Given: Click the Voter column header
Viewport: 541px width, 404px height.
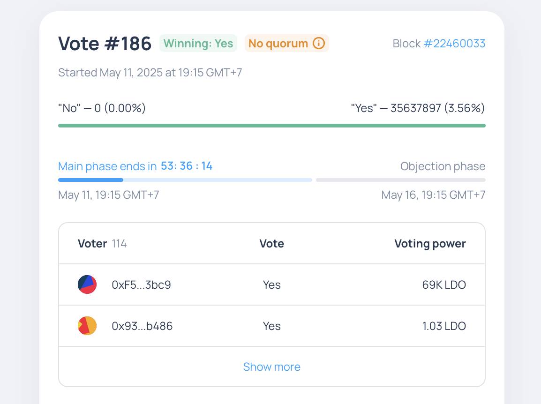Looking at the screenshot, I should pyautogui.click(x=92, y=244).
